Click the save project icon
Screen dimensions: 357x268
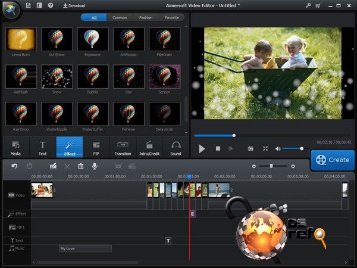pyautogui.click(x=28, y=5)
